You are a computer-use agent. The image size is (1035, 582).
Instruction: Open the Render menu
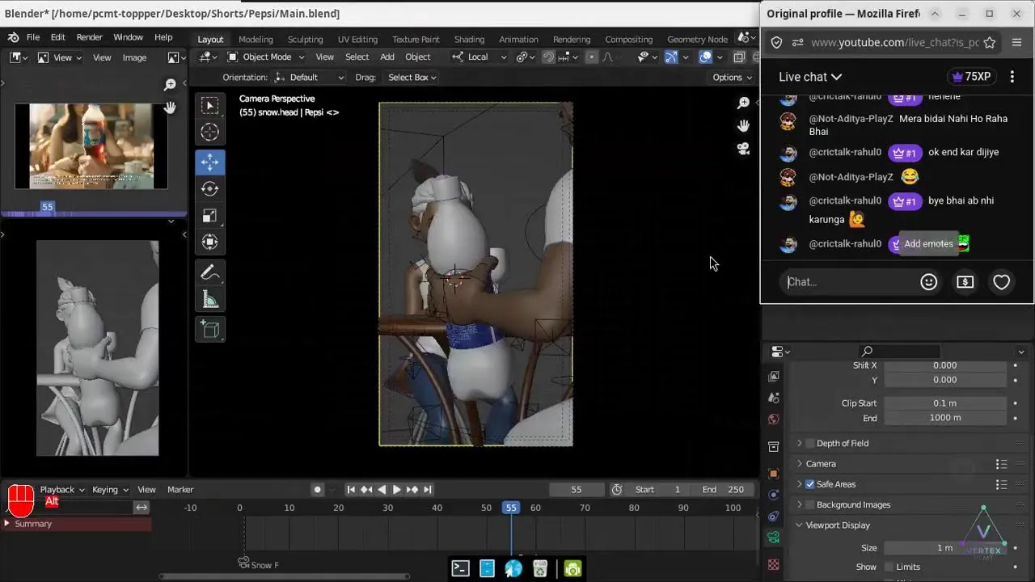89,37
